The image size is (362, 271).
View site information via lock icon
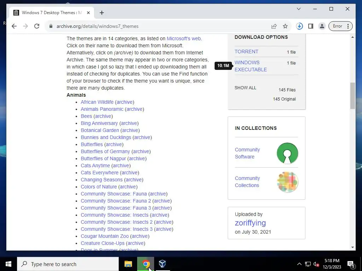pos(51,26)
